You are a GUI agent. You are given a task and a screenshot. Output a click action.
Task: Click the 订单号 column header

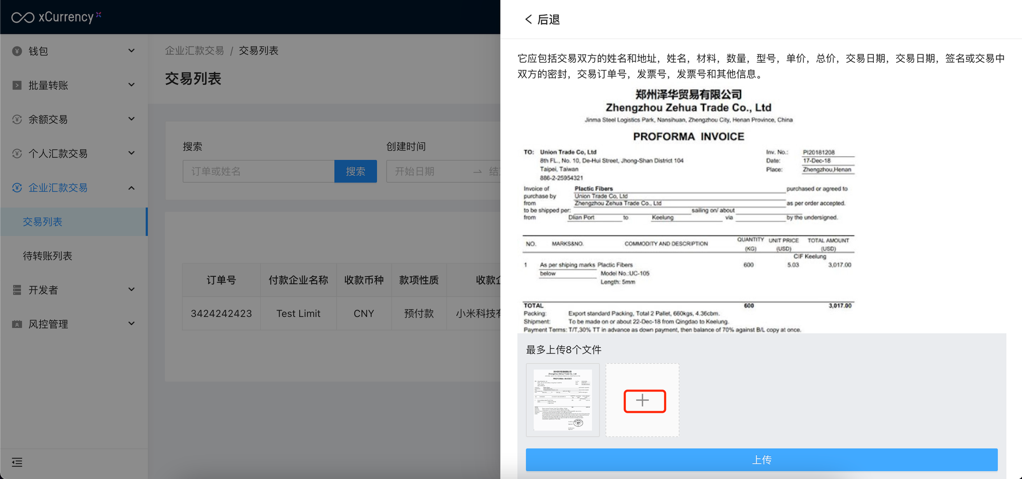pos(221,280)
